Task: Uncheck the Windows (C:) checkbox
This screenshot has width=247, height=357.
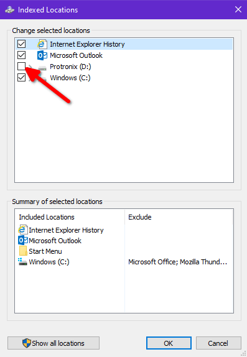Action: pos(21,77)
